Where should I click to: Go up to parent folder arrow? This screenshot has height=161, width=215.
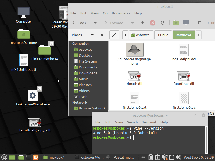pos(143,23)
